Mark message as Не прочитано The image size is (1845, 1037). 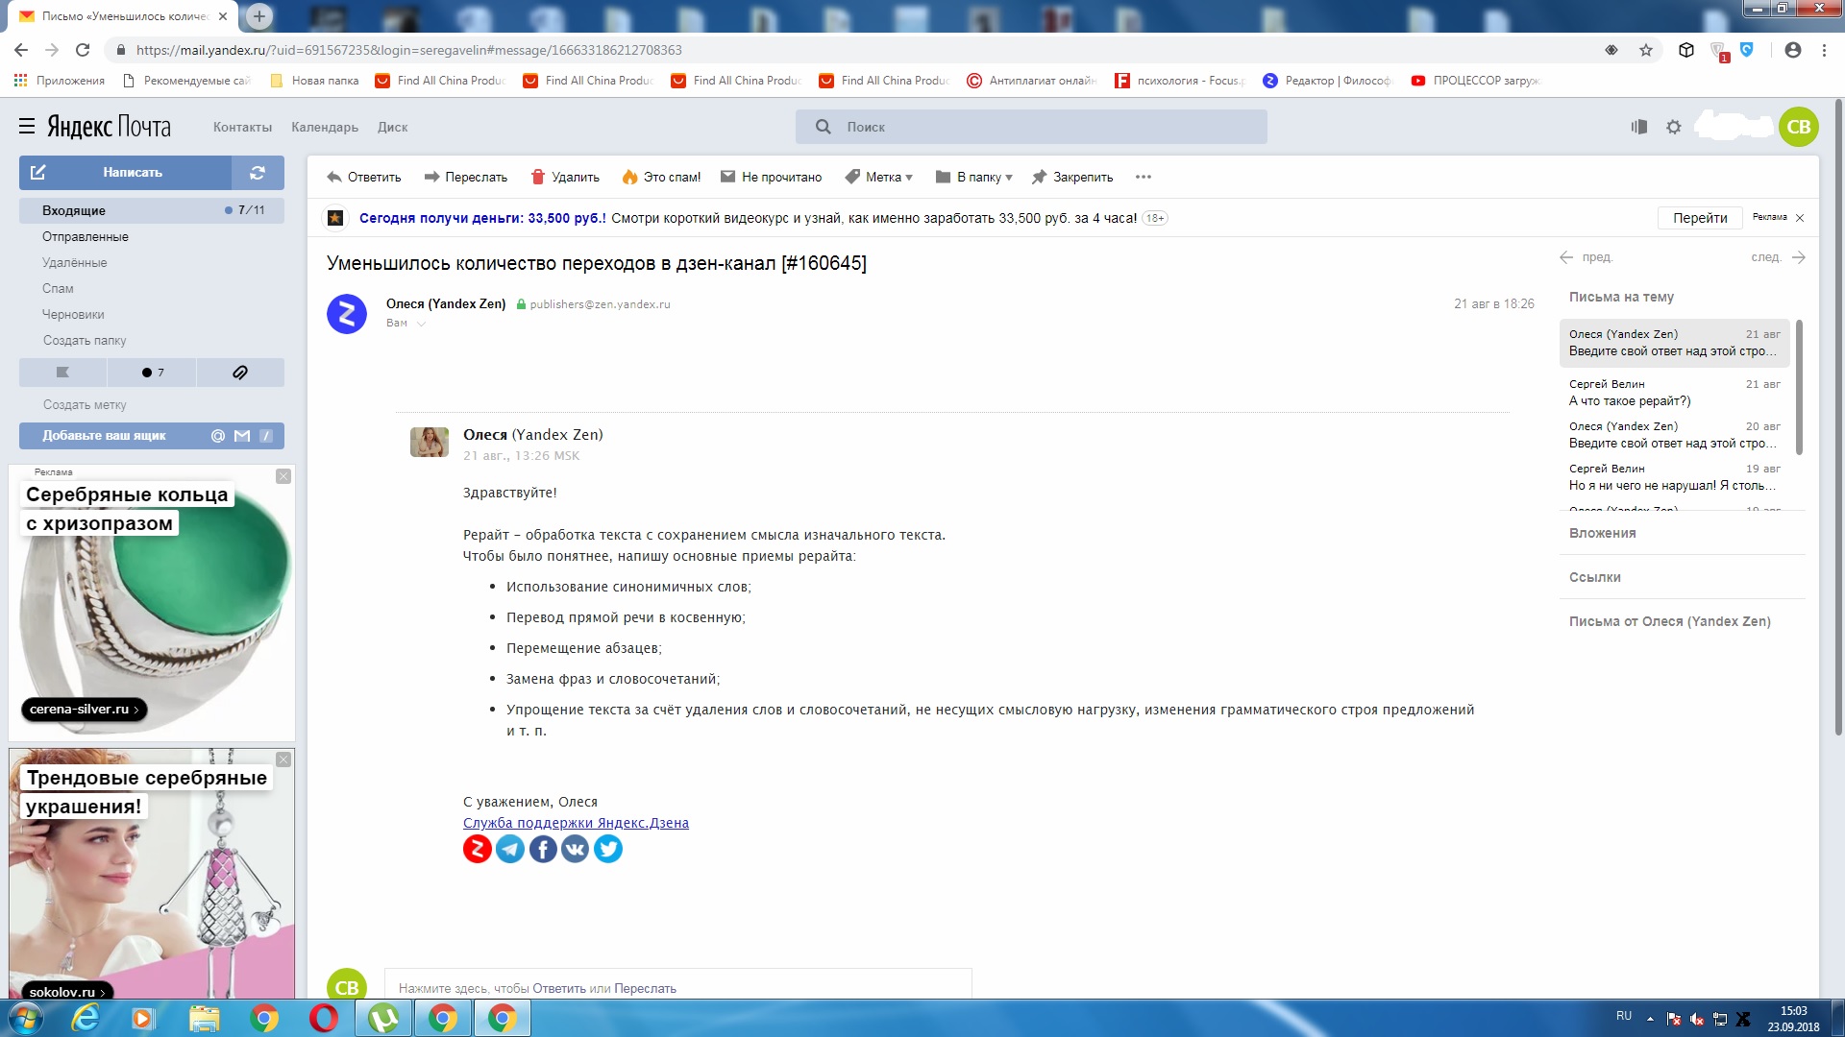pyautogui.click(x=772, y=177)
